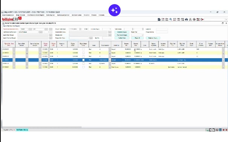
Task: Click the toolbar icon directly left of the printer
Action: click(x=182, y=19)
